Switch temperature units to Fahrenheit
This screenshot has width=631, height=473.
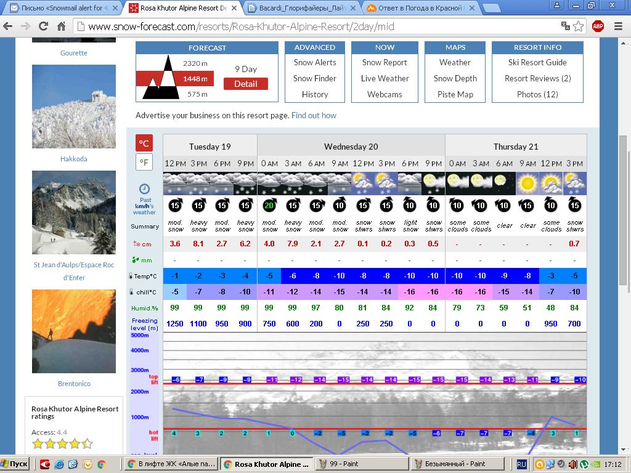[144, 163]
